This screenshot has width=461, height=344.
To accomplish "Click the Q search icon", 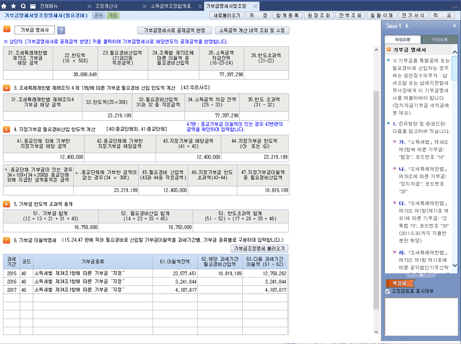I will [x=23, y=6].
